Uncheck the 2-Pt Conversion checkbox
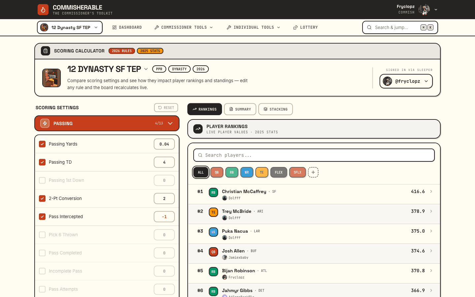The height and width of the screenshot is (297, 475). pos(42,198)
